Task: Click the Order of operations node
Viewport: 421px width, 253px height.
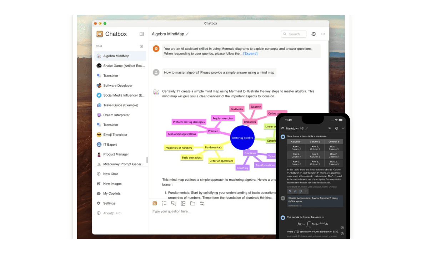Action: click(x=221, y=161)
